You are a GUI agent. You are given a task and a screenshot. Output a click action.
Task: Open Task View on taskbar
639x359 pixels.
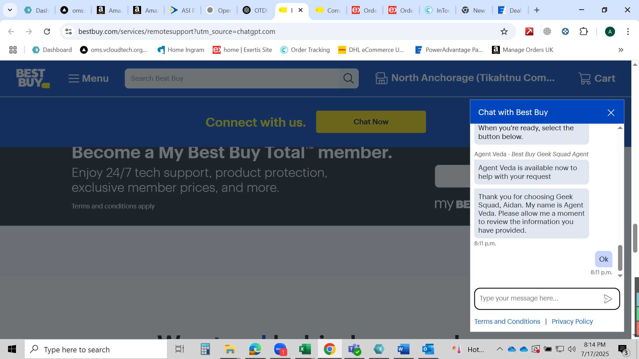(180, 349)
